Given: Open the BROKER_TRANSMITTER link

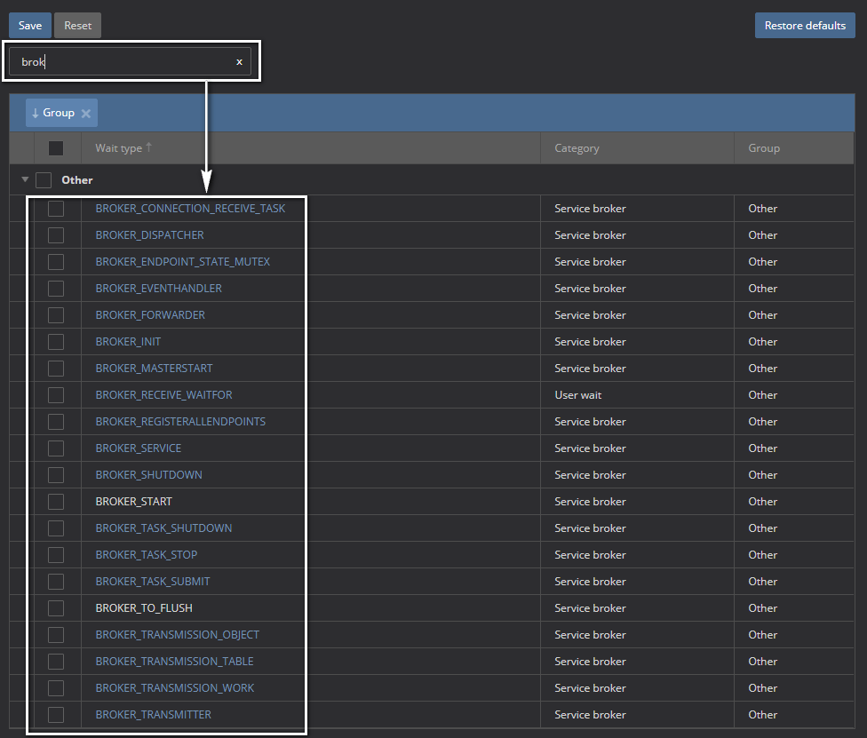Looking at the screenshot, I should pyautogui.click(x=153, y=715).
